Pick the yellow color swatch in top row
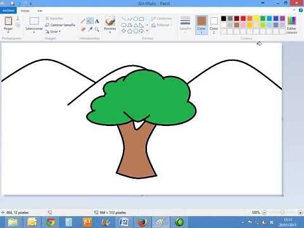The height and width of the screenshot is (228, 304). coord(256,18)
